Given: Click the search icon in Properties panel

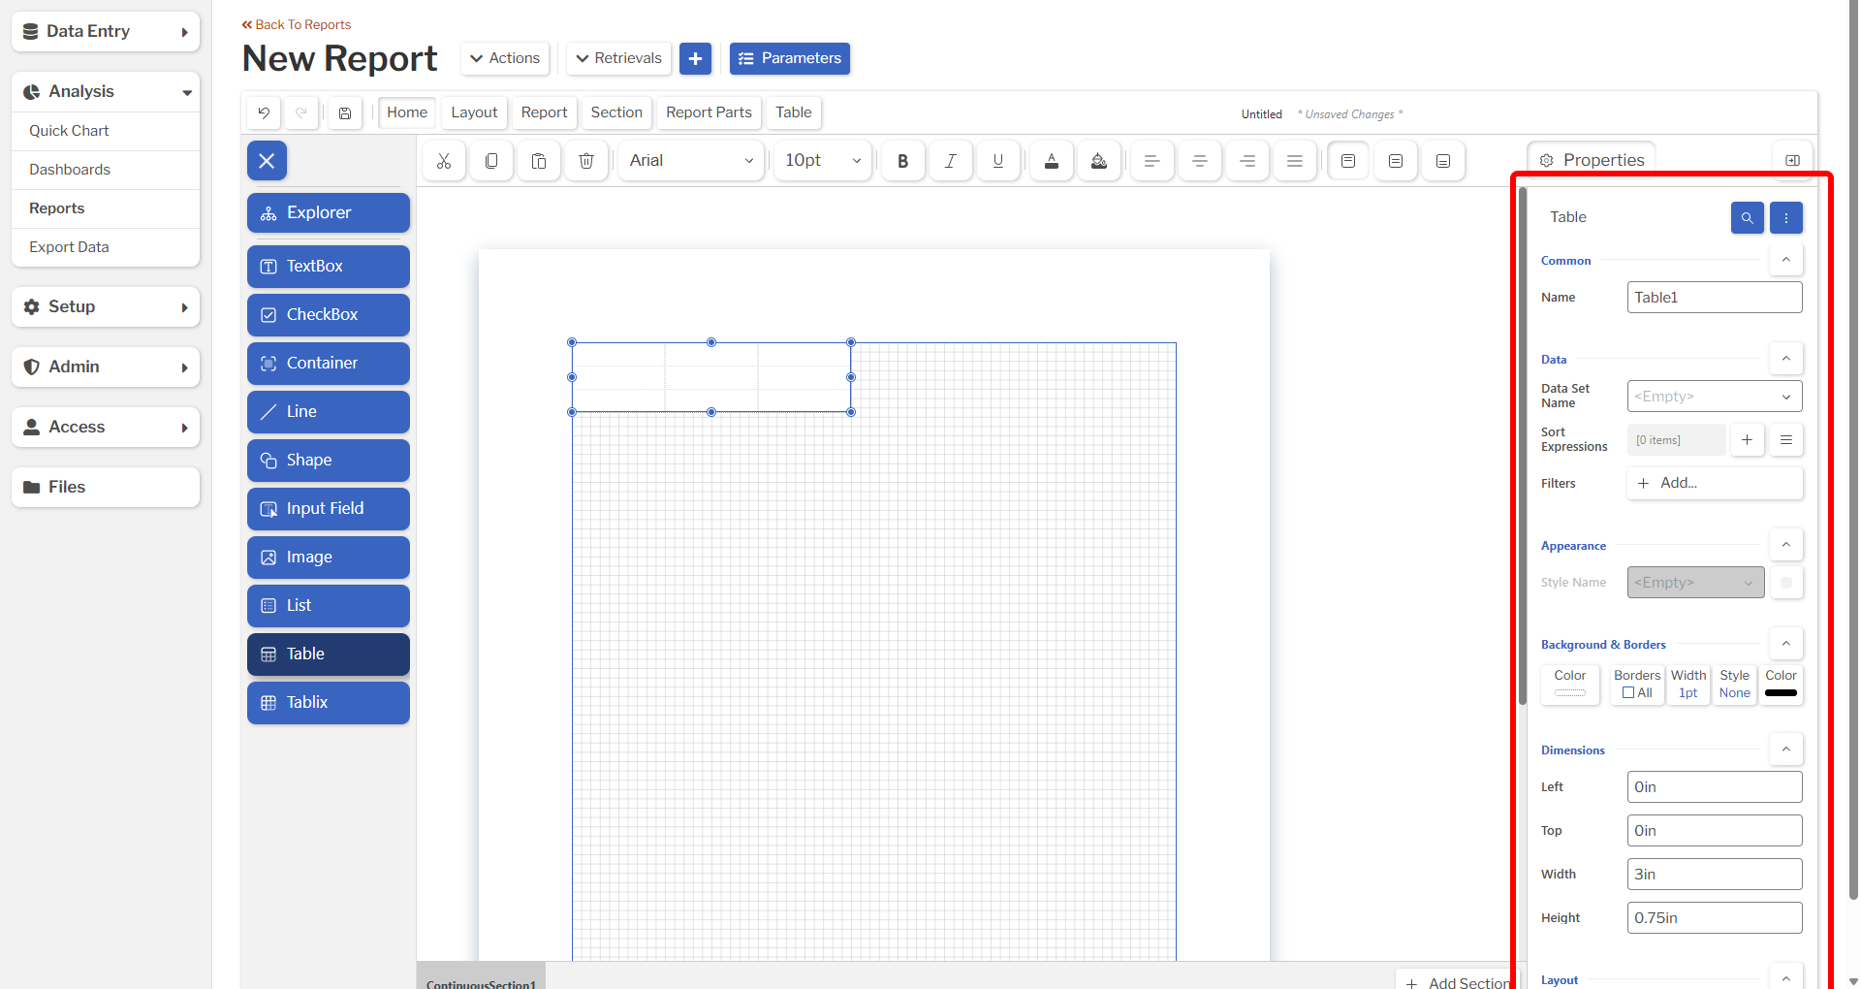Looking at the screenshot, I should tap(1747, 218).
